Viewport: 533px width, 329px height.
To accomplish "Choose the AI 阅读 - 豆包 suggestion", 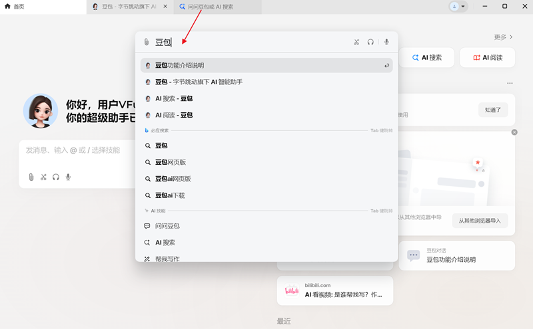I will [x=266, y=115].
